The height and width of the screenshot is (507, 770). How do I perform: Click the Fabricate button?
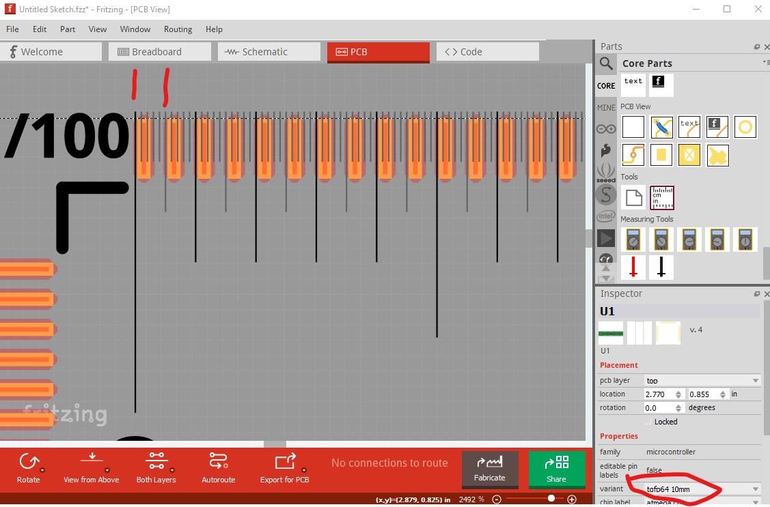pos(490,469)
